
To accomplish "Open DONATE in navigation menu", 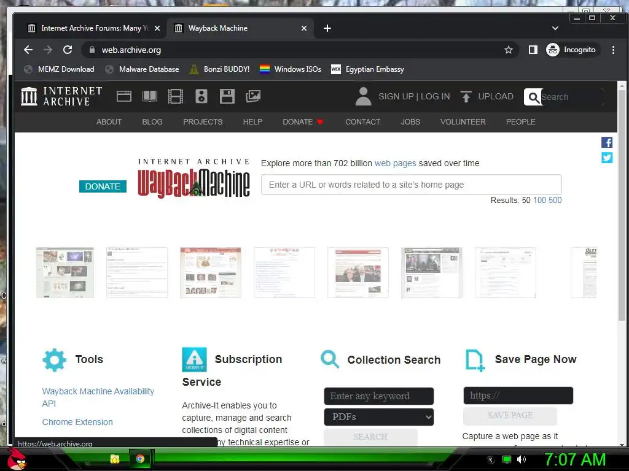I will [x=302, y=122].
